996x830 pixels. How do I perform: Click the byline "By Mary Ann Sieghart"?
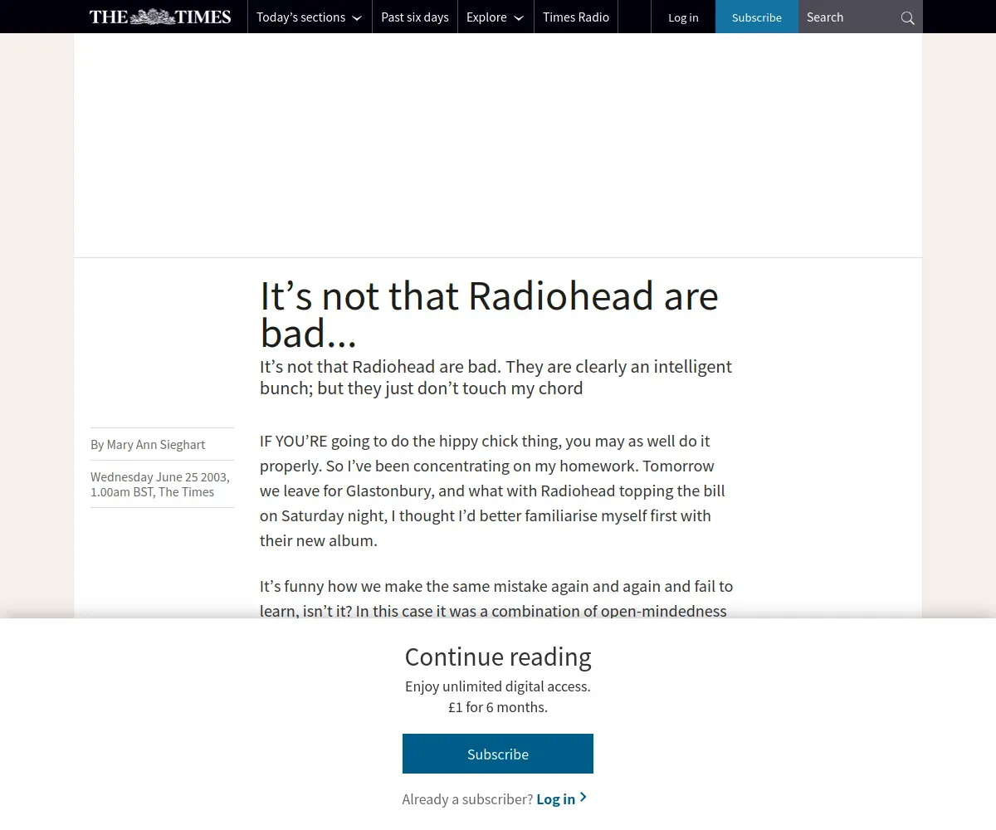[148, 445]
